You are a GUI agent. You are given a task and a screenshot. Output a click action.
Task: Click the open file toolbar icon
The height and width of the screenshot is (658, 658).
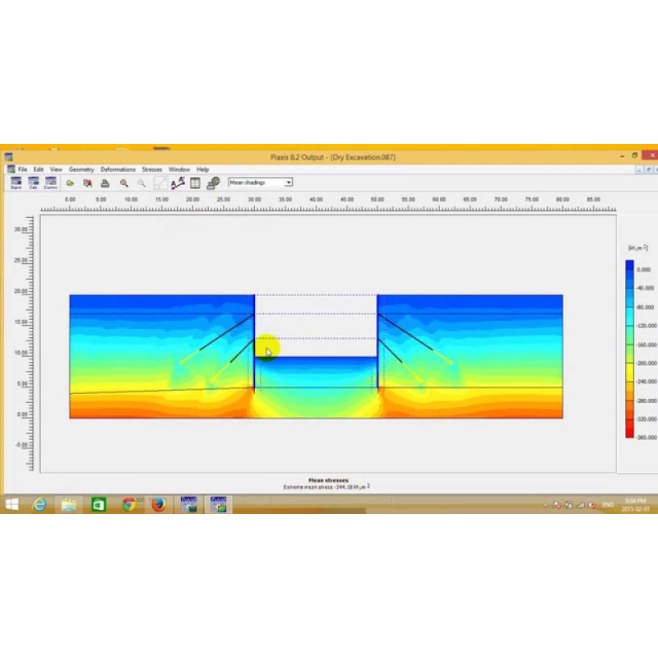coord(70,183)
